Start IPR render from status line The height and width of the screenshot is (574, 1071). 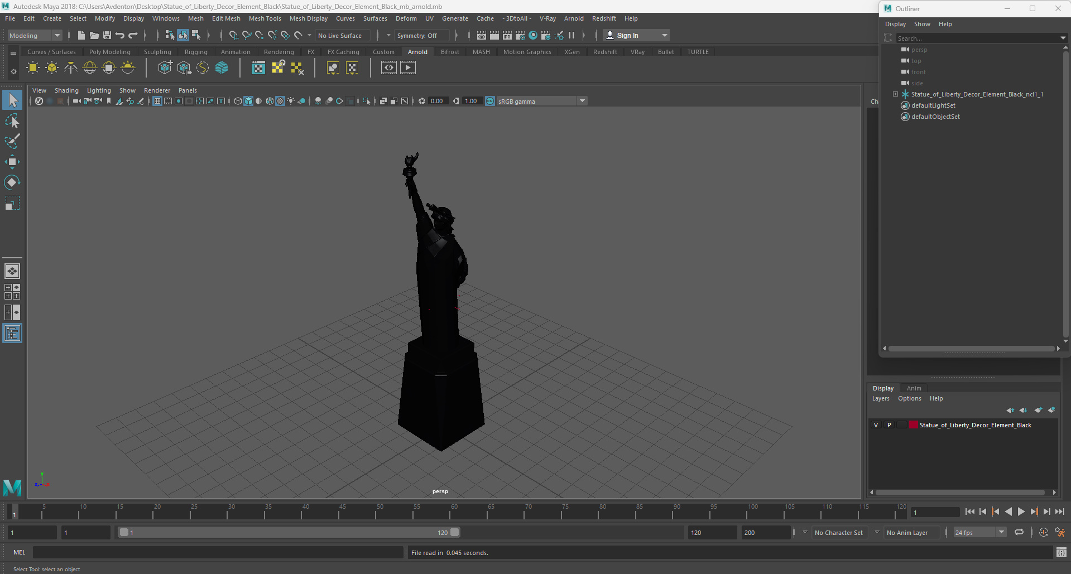point(507,35)
